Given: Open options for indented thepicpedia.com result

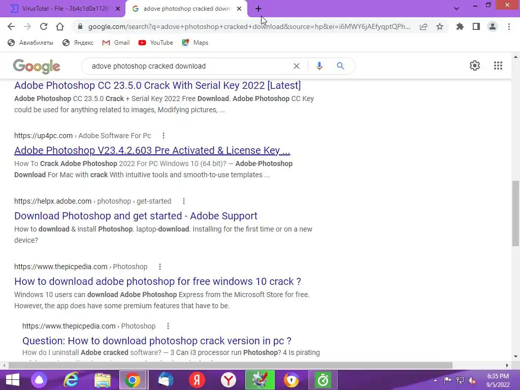Looking at the screenshot, I should click(168, 326).
